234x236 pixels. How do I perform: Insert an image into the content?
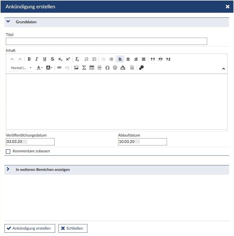pyautogui.click(x=76, y=68)
